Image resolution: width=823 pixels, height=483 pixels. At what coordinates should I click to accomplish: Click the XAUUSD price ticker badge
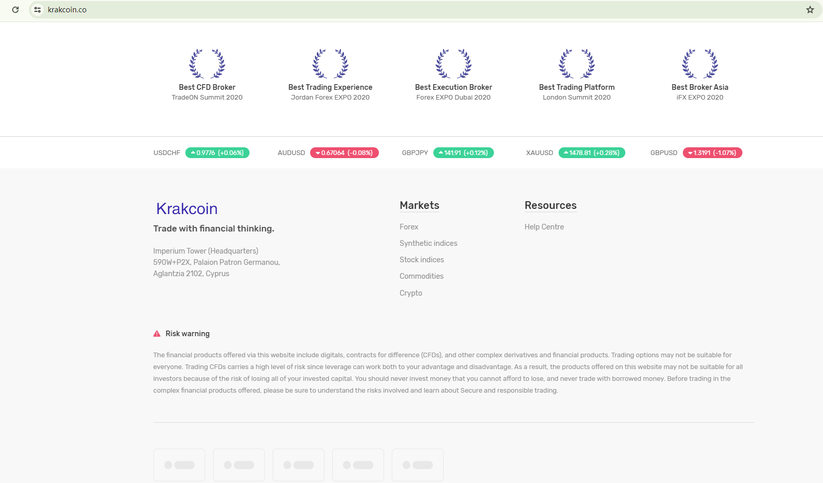click(x=591, y=153)
